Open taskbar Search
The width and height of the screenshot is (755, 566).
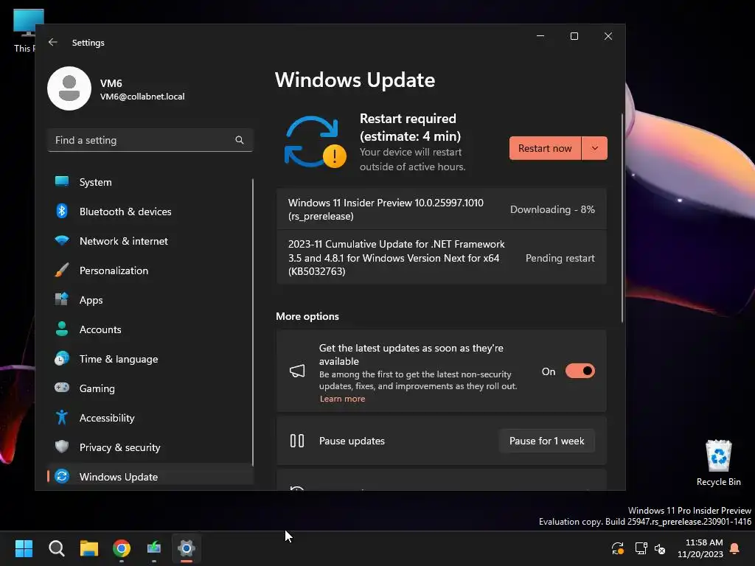(x=57, y=548)
